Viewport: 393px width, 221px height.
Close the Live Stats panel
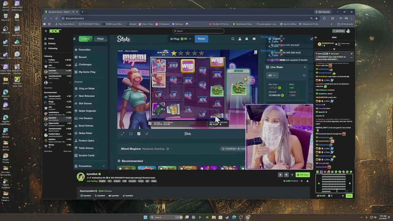point(305,67)
